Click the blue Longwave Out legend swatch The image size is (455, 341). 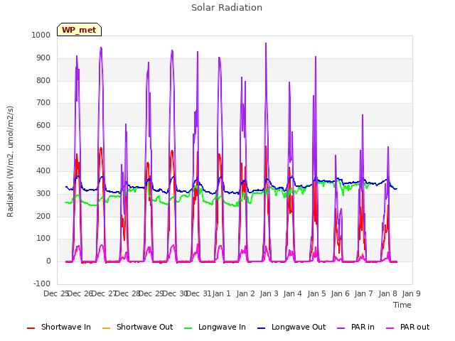click(x=261, y=328)
